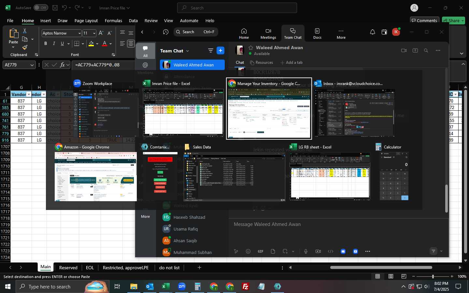The width and height of the screenshot is (469, 293).
Task: Click the new chat plus button
Action: pos(220,50)
